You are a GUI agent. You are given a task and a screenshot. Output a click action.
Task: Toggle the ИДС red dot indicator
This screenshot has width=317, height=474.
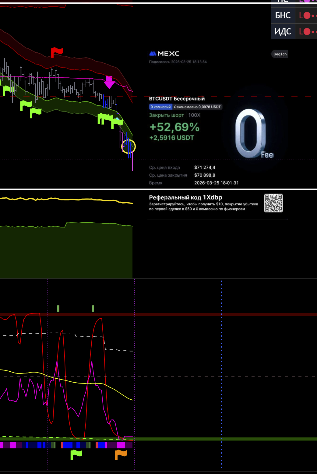tap(307, 31)
